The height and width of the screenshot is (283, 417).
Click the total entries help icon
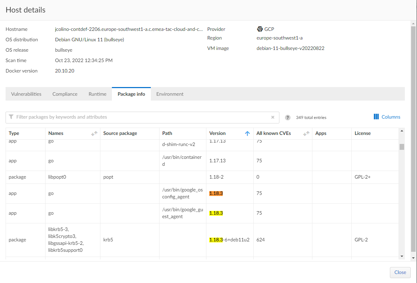(x=288, y=118)
